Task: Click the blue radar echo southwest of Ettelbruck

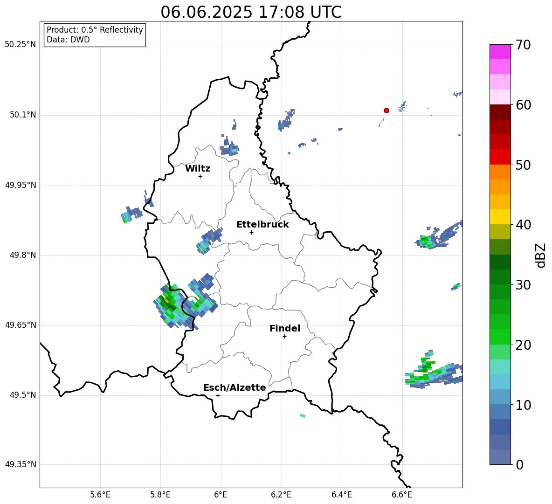Action: [x=209, y=241]
